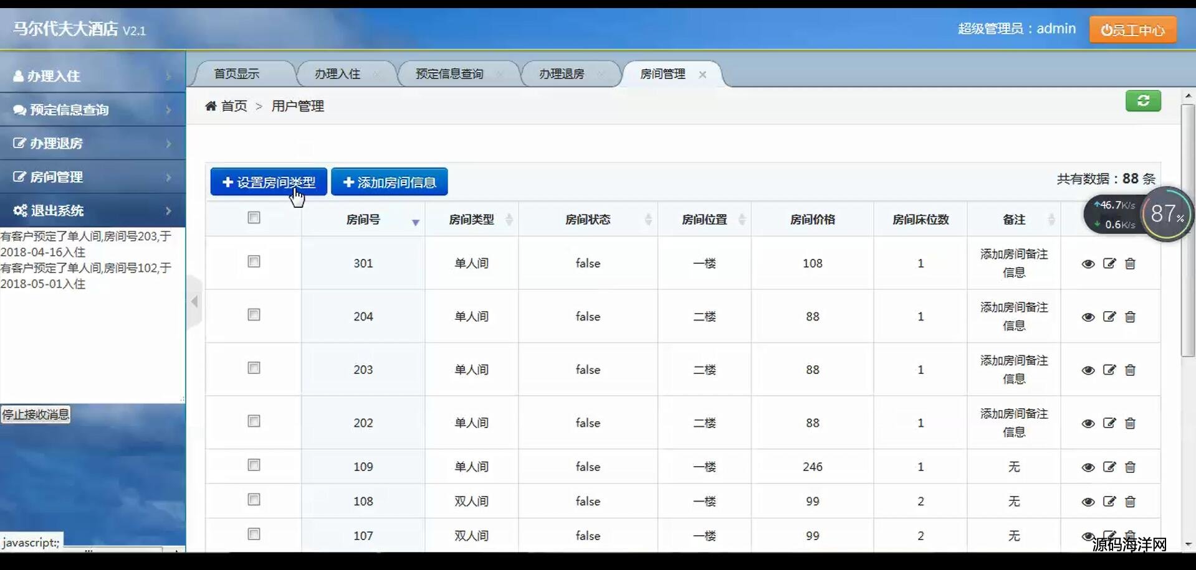Click the view eye icon for room 109

point(1088,467)
